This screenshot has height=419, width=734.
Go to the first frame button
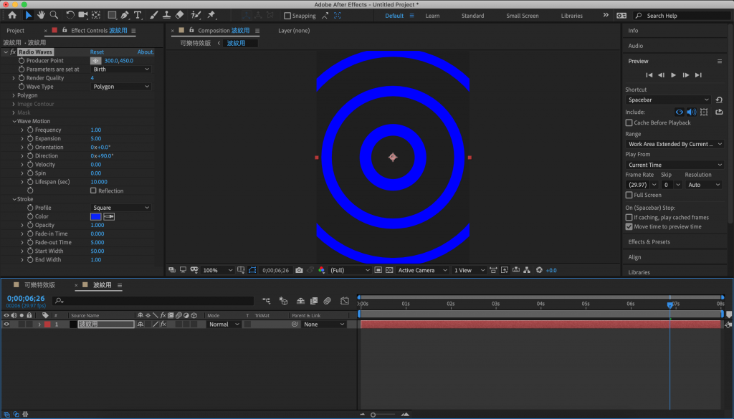(649, 74)
